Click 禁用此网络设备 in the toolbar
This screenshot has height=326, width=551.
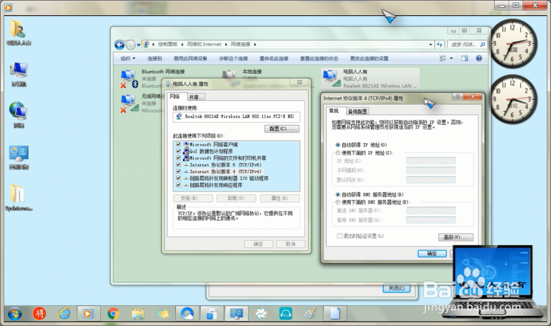click(191, 58)
